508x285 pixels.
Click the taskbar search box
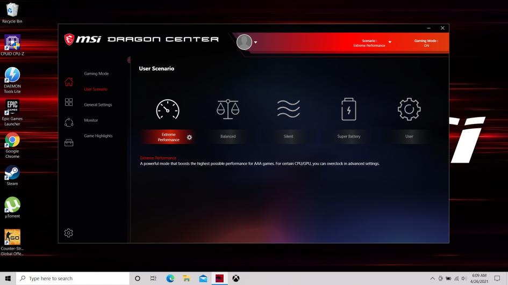pyautogui.click(x=73, y=279)
